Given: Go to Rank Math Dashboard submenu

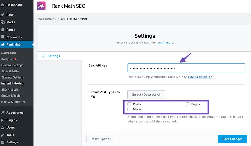Looking at the screenshot, I should (x=8, y=53).
